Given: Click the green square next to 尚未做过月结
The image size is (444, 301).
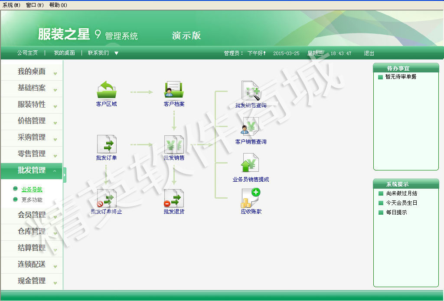Looking at the screenshot, I should (x=381, y=194).
